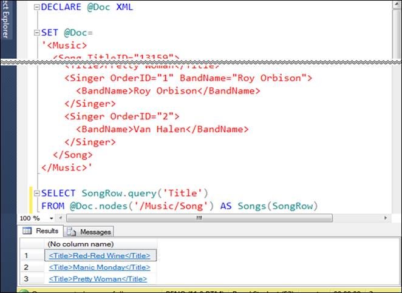
Task: Click the Singer OrderID="1" BandName line
Action: 188,78
